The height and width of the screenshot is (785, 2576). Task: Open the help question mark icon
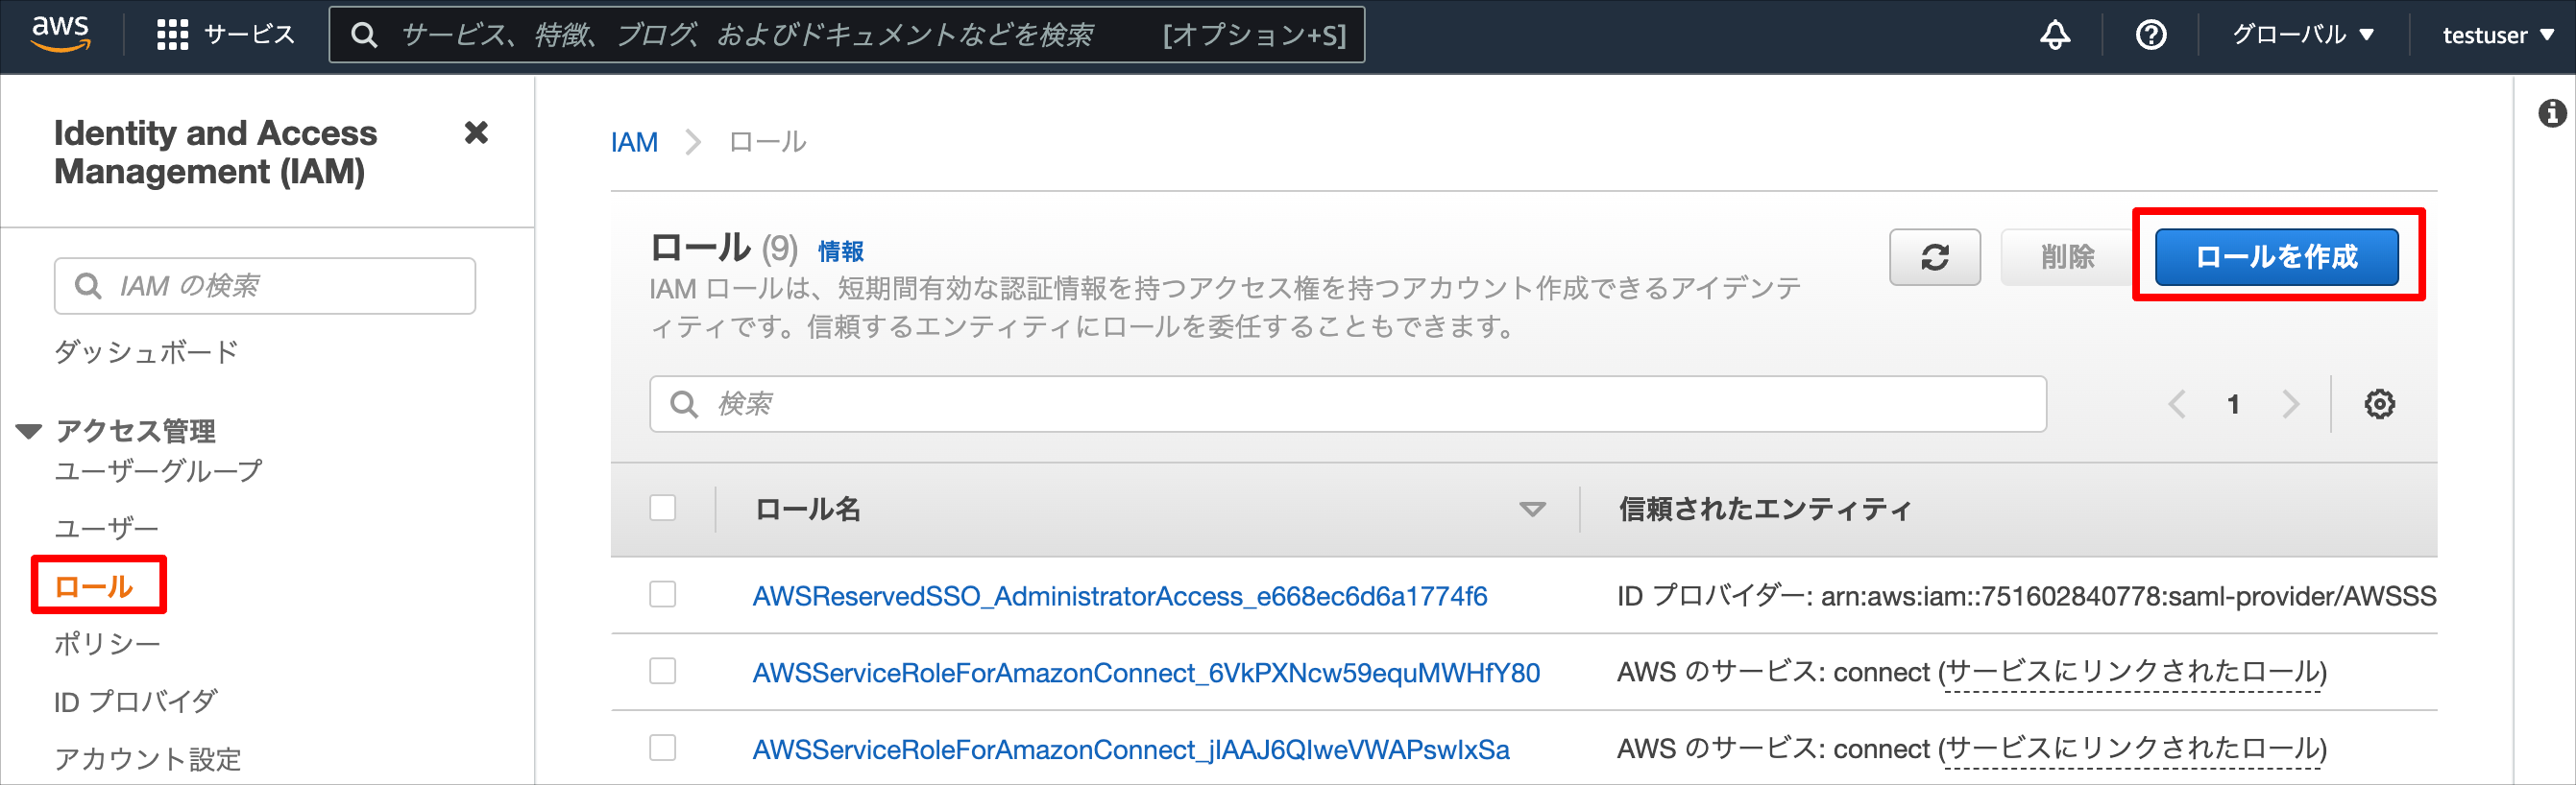2151,35
